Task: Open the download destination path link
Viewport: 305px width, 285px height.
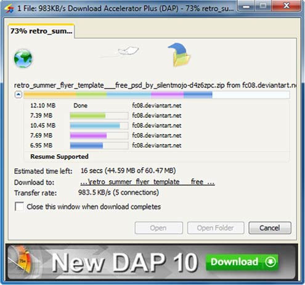Action: (x=147, y=182)
